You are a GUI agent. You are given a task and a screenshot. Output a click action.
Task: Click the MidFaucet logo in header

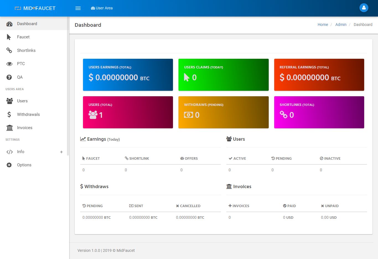tap(35, 8)
